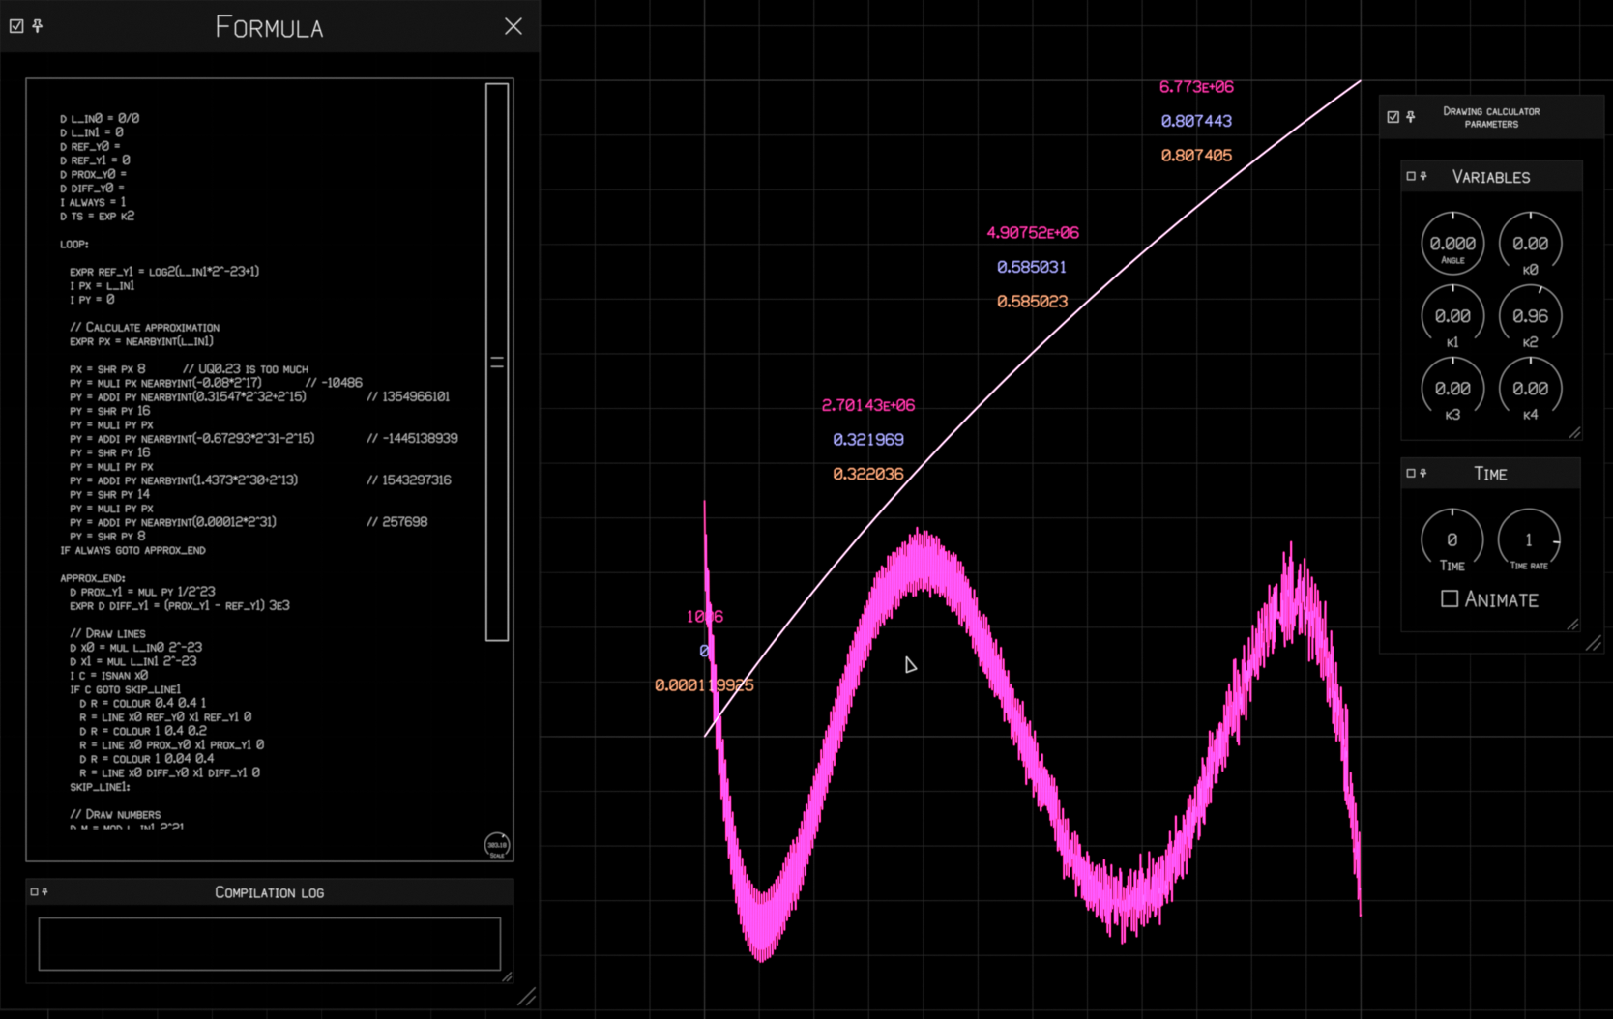Close the Formula panel
The height and width of the screenshot is (1019, 1613).
pos(513,26)
